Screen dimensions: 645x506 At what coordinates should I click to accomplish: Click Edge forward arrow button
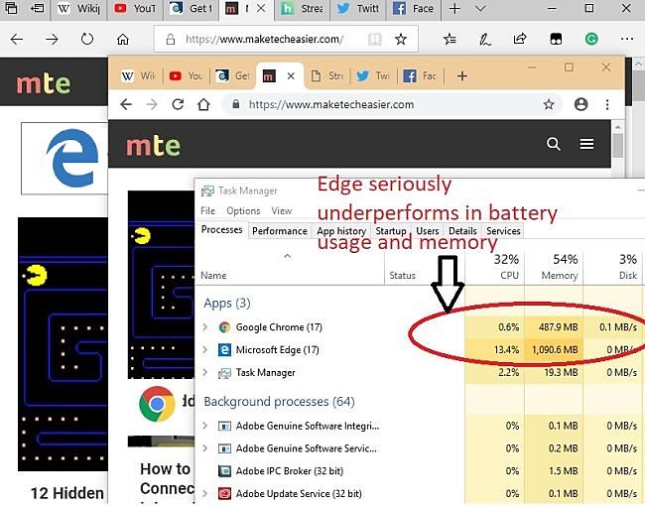52,40
